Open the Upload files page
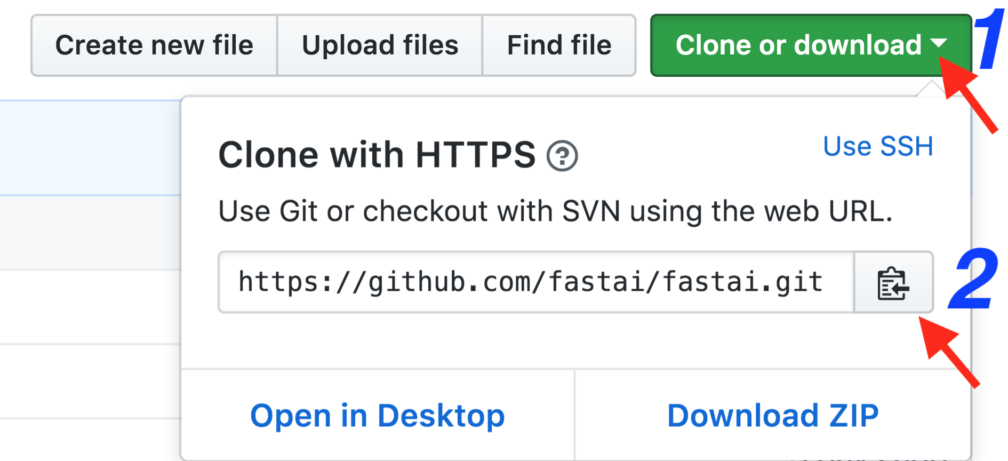Image resolution: width=1008 pixels, height=461 pixels. pyautogui.click(x=380, y=45)
